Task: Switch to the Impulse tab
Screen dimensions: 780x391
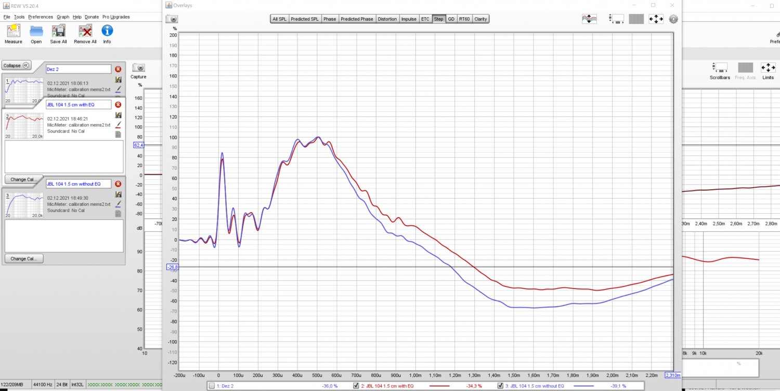Action: point(409,19)
